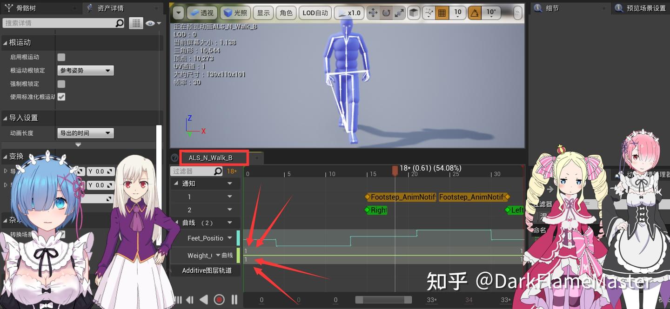Collapse the 根运动 section
670x309 pixels.
(x=5, y=42)
